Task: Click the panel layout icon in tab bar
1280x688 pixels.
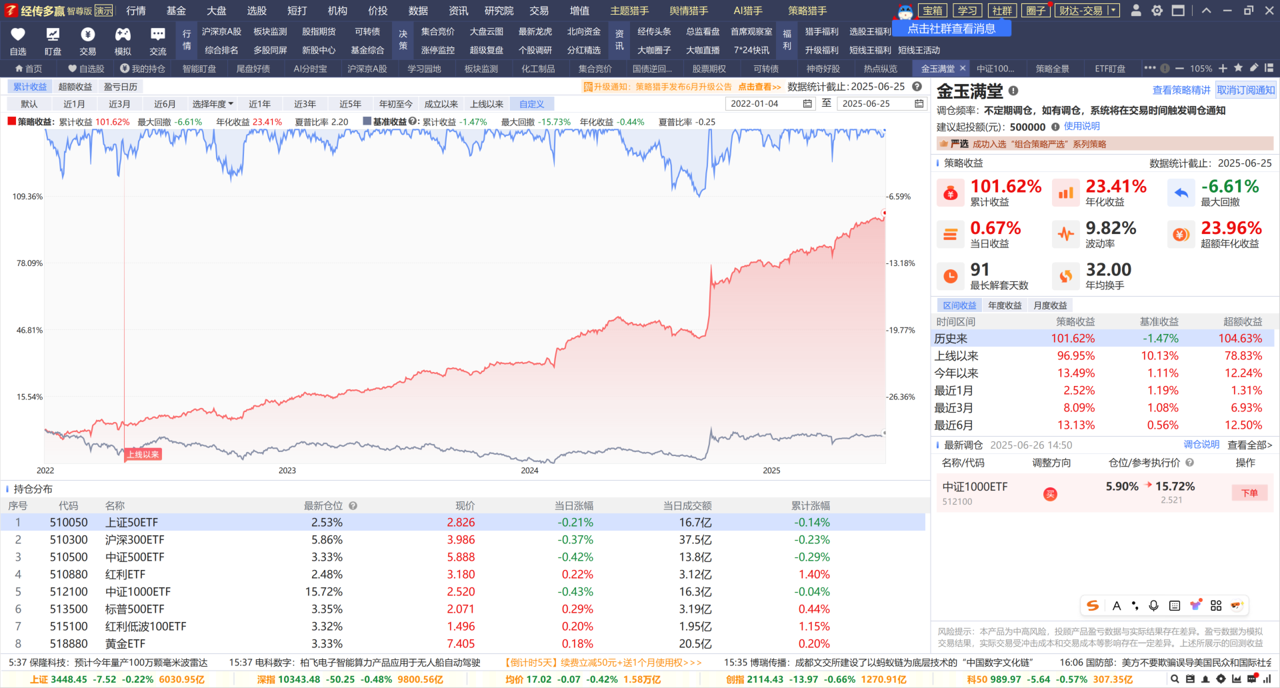Action: 1269,68
